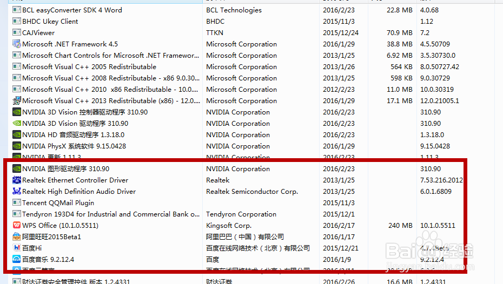Select the BHDC Ukey Client entry
The width and height of the screenshot is (503, 284).
pyautogui.click(x=50, y=22)
